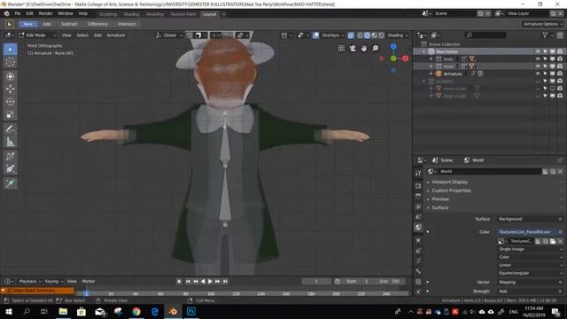Click the outliner filter funnel icon
The image size is (567, 319).
pos(545,35)
